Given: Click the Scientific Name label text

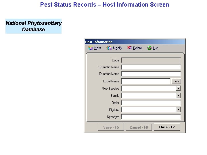Looking at the screenshot, I should [109, 67].
